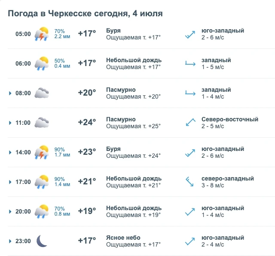Screen dimensions: 275x256
Task: Expand the 20:00 forecast row
Action: click(10, 211)
